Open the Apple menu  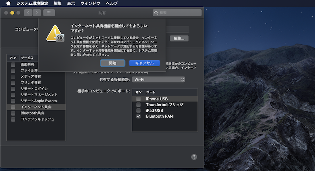pyautogui.click(x=8, y=3)
